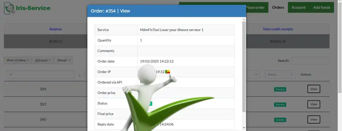
Task: Open the Export dropdown
Action: pos(43,60)
